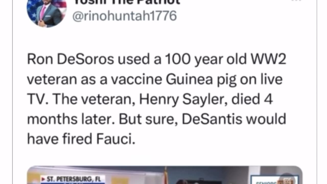This screenshot has width=327, height=184.
Task: Click the red arrow beside ST. PETERSBURG, FL
Action: pos(43,179)
